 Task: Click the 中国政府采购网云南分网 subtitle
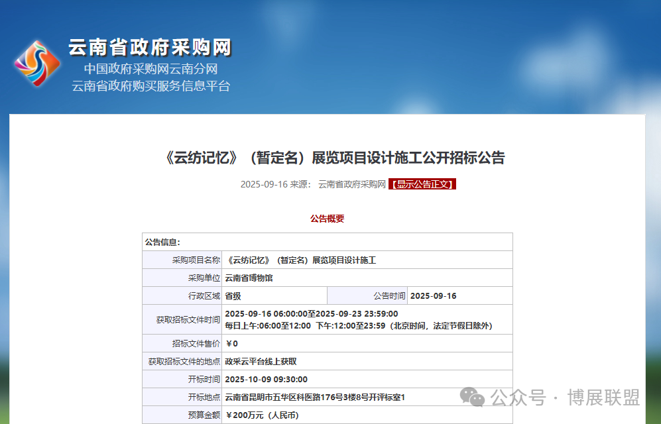[x=150, y=69]
